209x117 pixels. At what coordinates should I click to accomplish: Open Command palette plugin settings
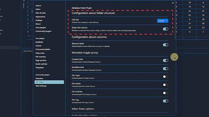43,49
